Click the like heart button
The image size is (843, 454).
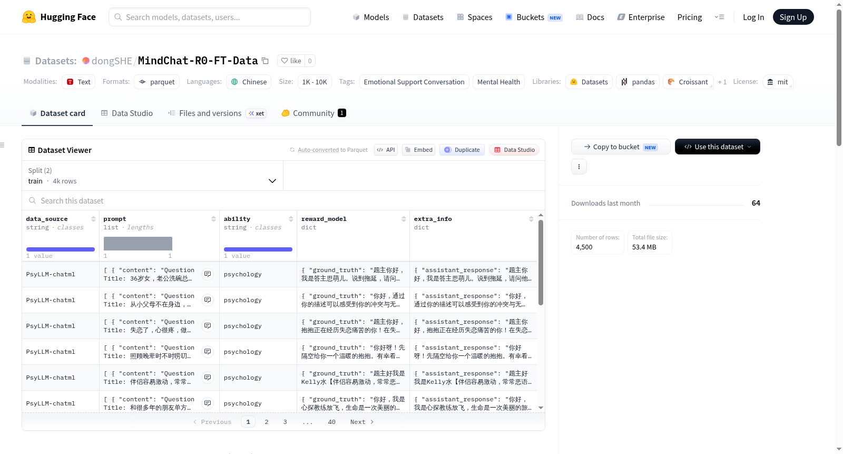click(291, 61)
